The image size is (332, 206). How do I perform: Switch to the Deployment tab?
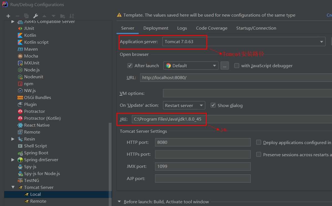(156, 28)
